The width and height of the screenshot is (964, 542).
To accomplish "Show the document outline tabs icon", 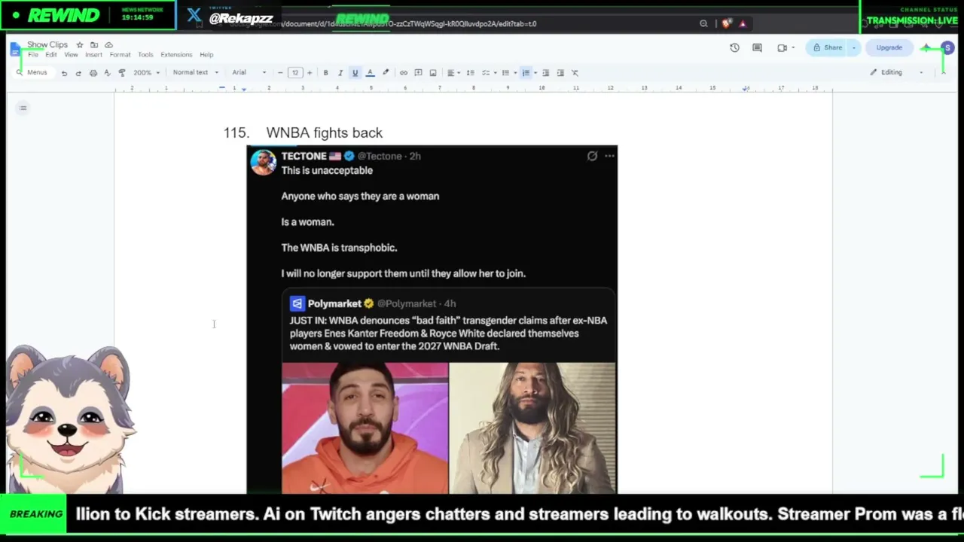I will 23,108.
